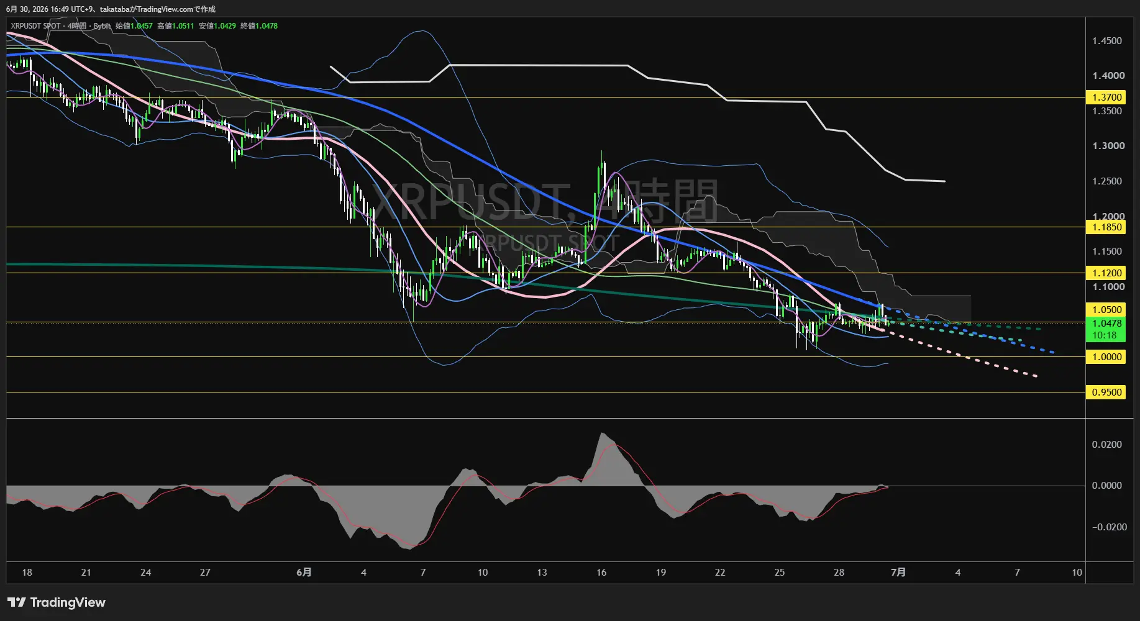Click the 1.4000 price axis tick
The width and height of the screenshot is (1140, 621).
(1108, 76)
